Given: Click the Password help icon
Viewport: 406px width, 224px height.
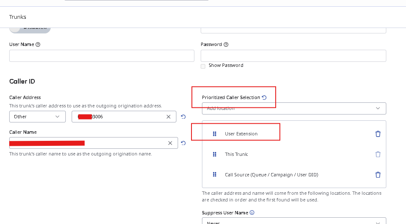Looking at the screenshot, I should tap(226, 44).
